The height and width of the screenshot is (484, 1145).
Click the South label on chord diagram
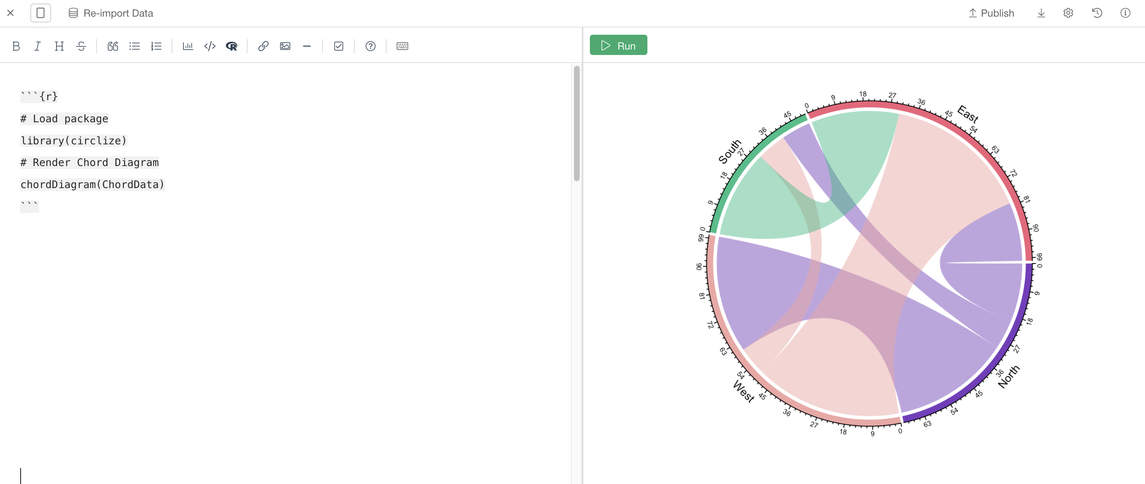click(x=730, y=152)
